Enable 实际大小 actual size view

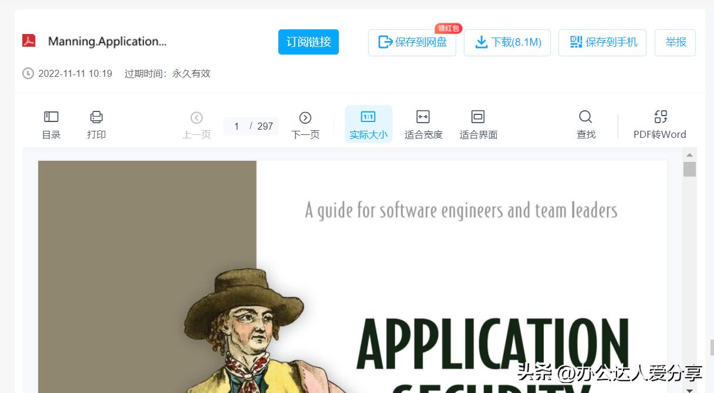click(368, 124)
